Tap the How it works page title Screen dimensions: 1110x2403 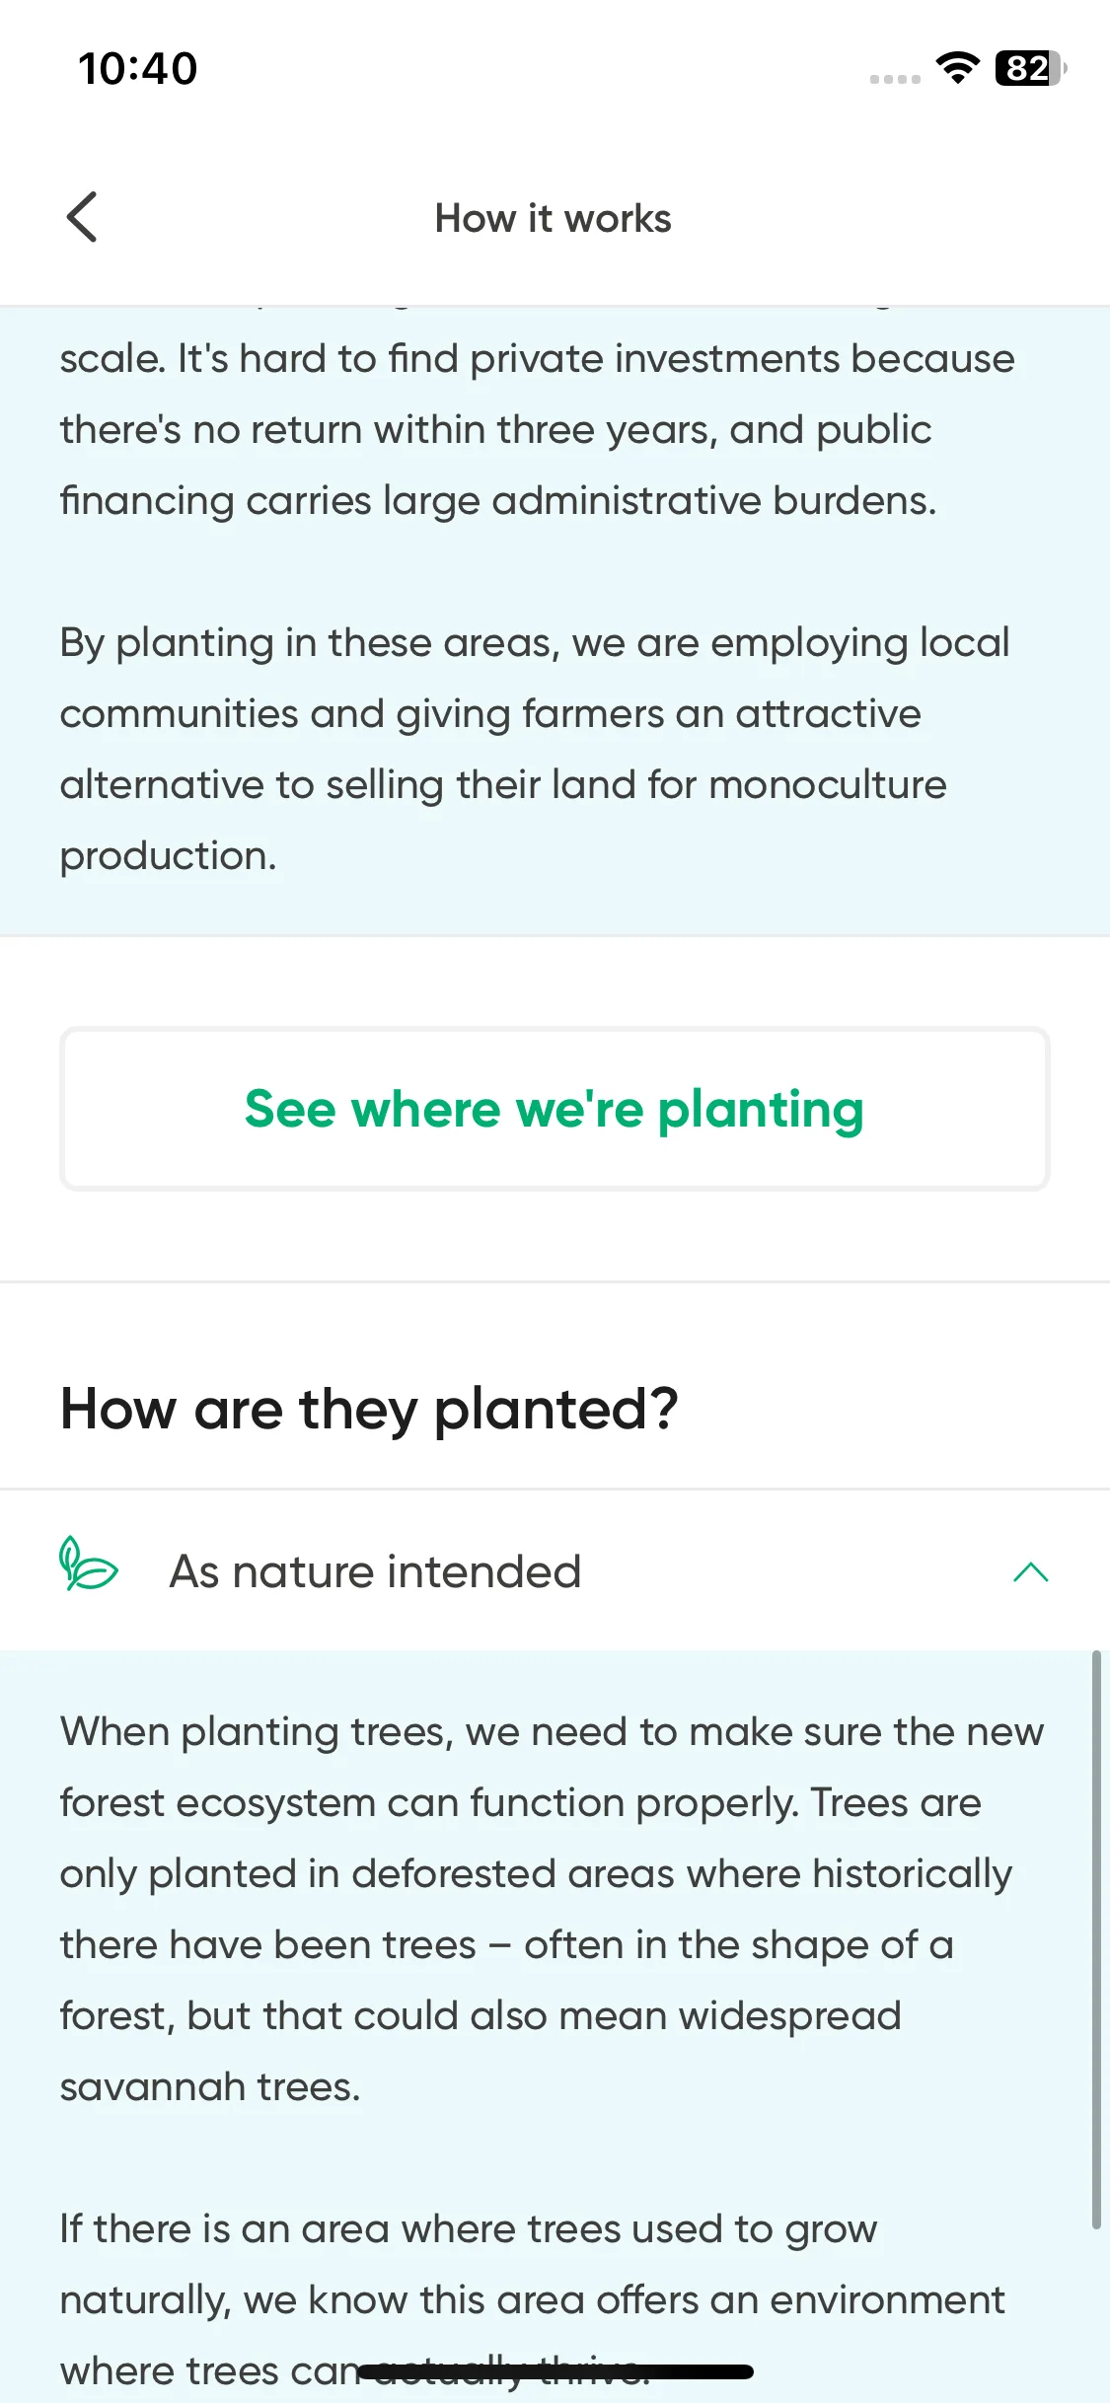coord(554,218)
